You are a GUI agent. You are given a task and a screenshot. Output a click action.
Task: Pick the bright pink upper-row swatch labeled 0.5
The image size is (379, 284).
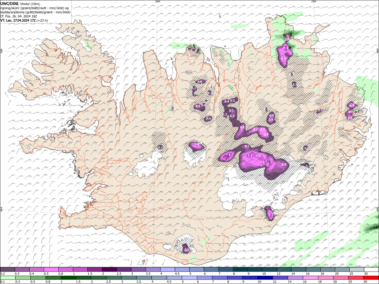click(51, 270)
